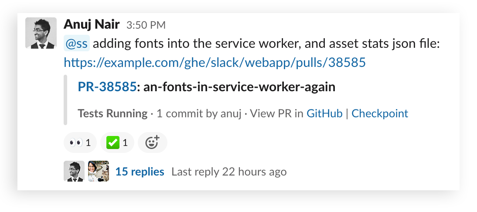The height and width of the screenshot is (212, 477).
Task: Click Anuj Nair's large profile avatar
Action: click(x=41, y=33)
